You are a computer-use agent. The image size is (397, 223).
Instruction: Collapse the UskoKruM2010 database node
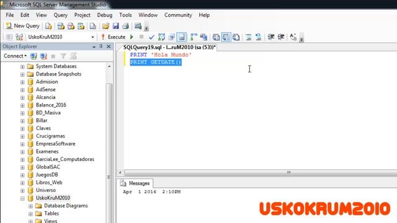pos(22,198)
